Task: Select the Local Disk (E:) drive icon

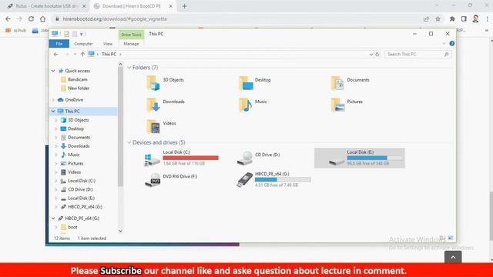Action: click(337, 162)
